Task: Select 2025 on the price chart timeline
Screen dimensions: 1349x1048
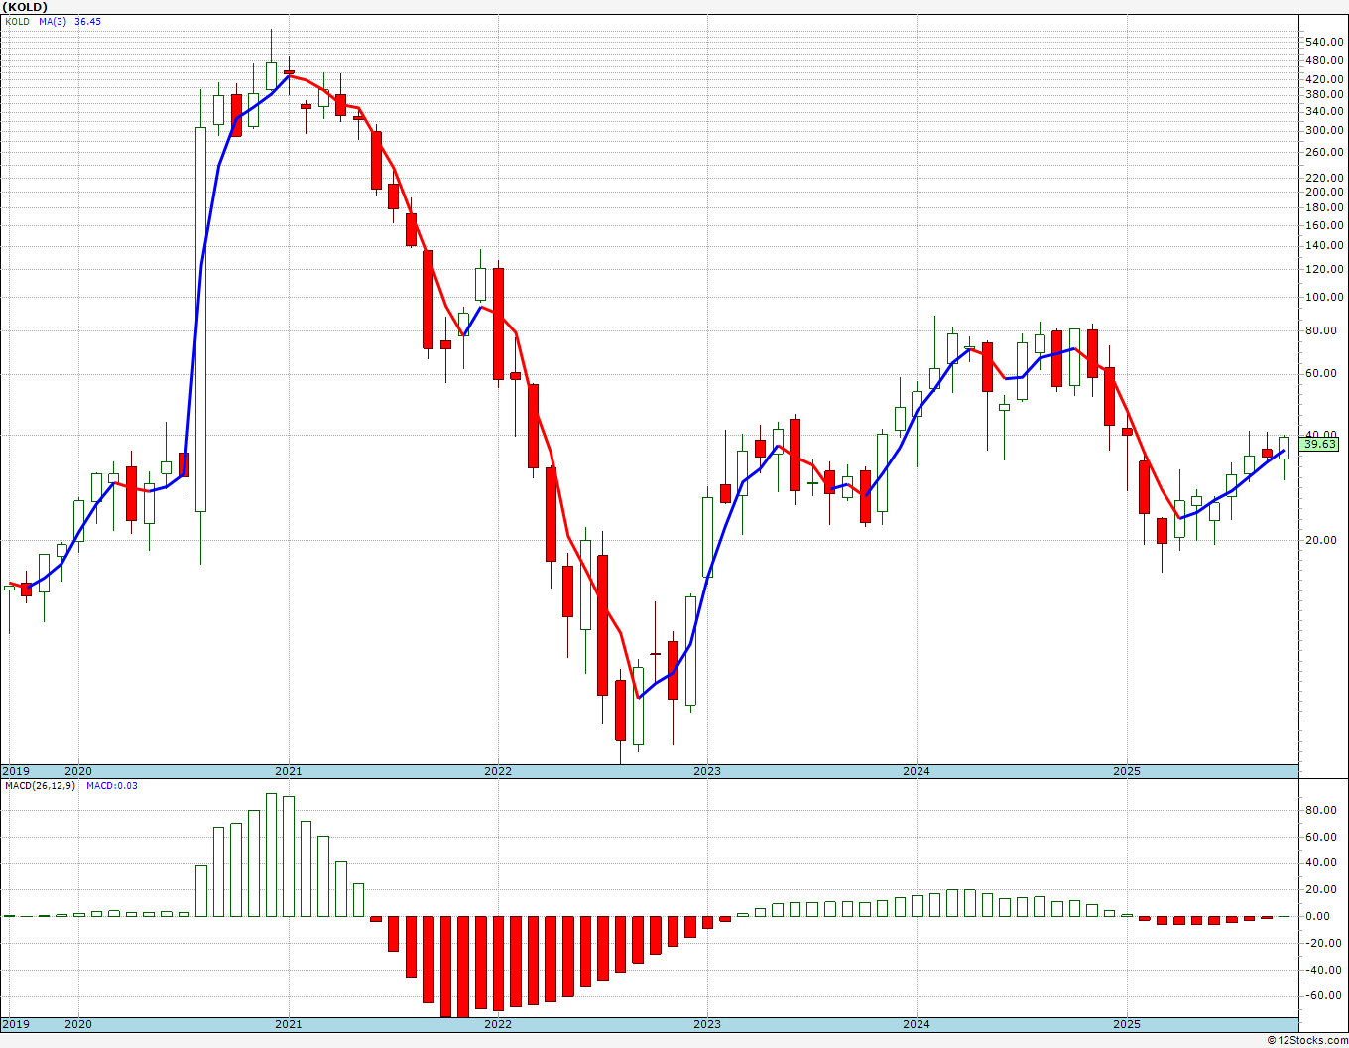Action: (x=1126, y=771)
